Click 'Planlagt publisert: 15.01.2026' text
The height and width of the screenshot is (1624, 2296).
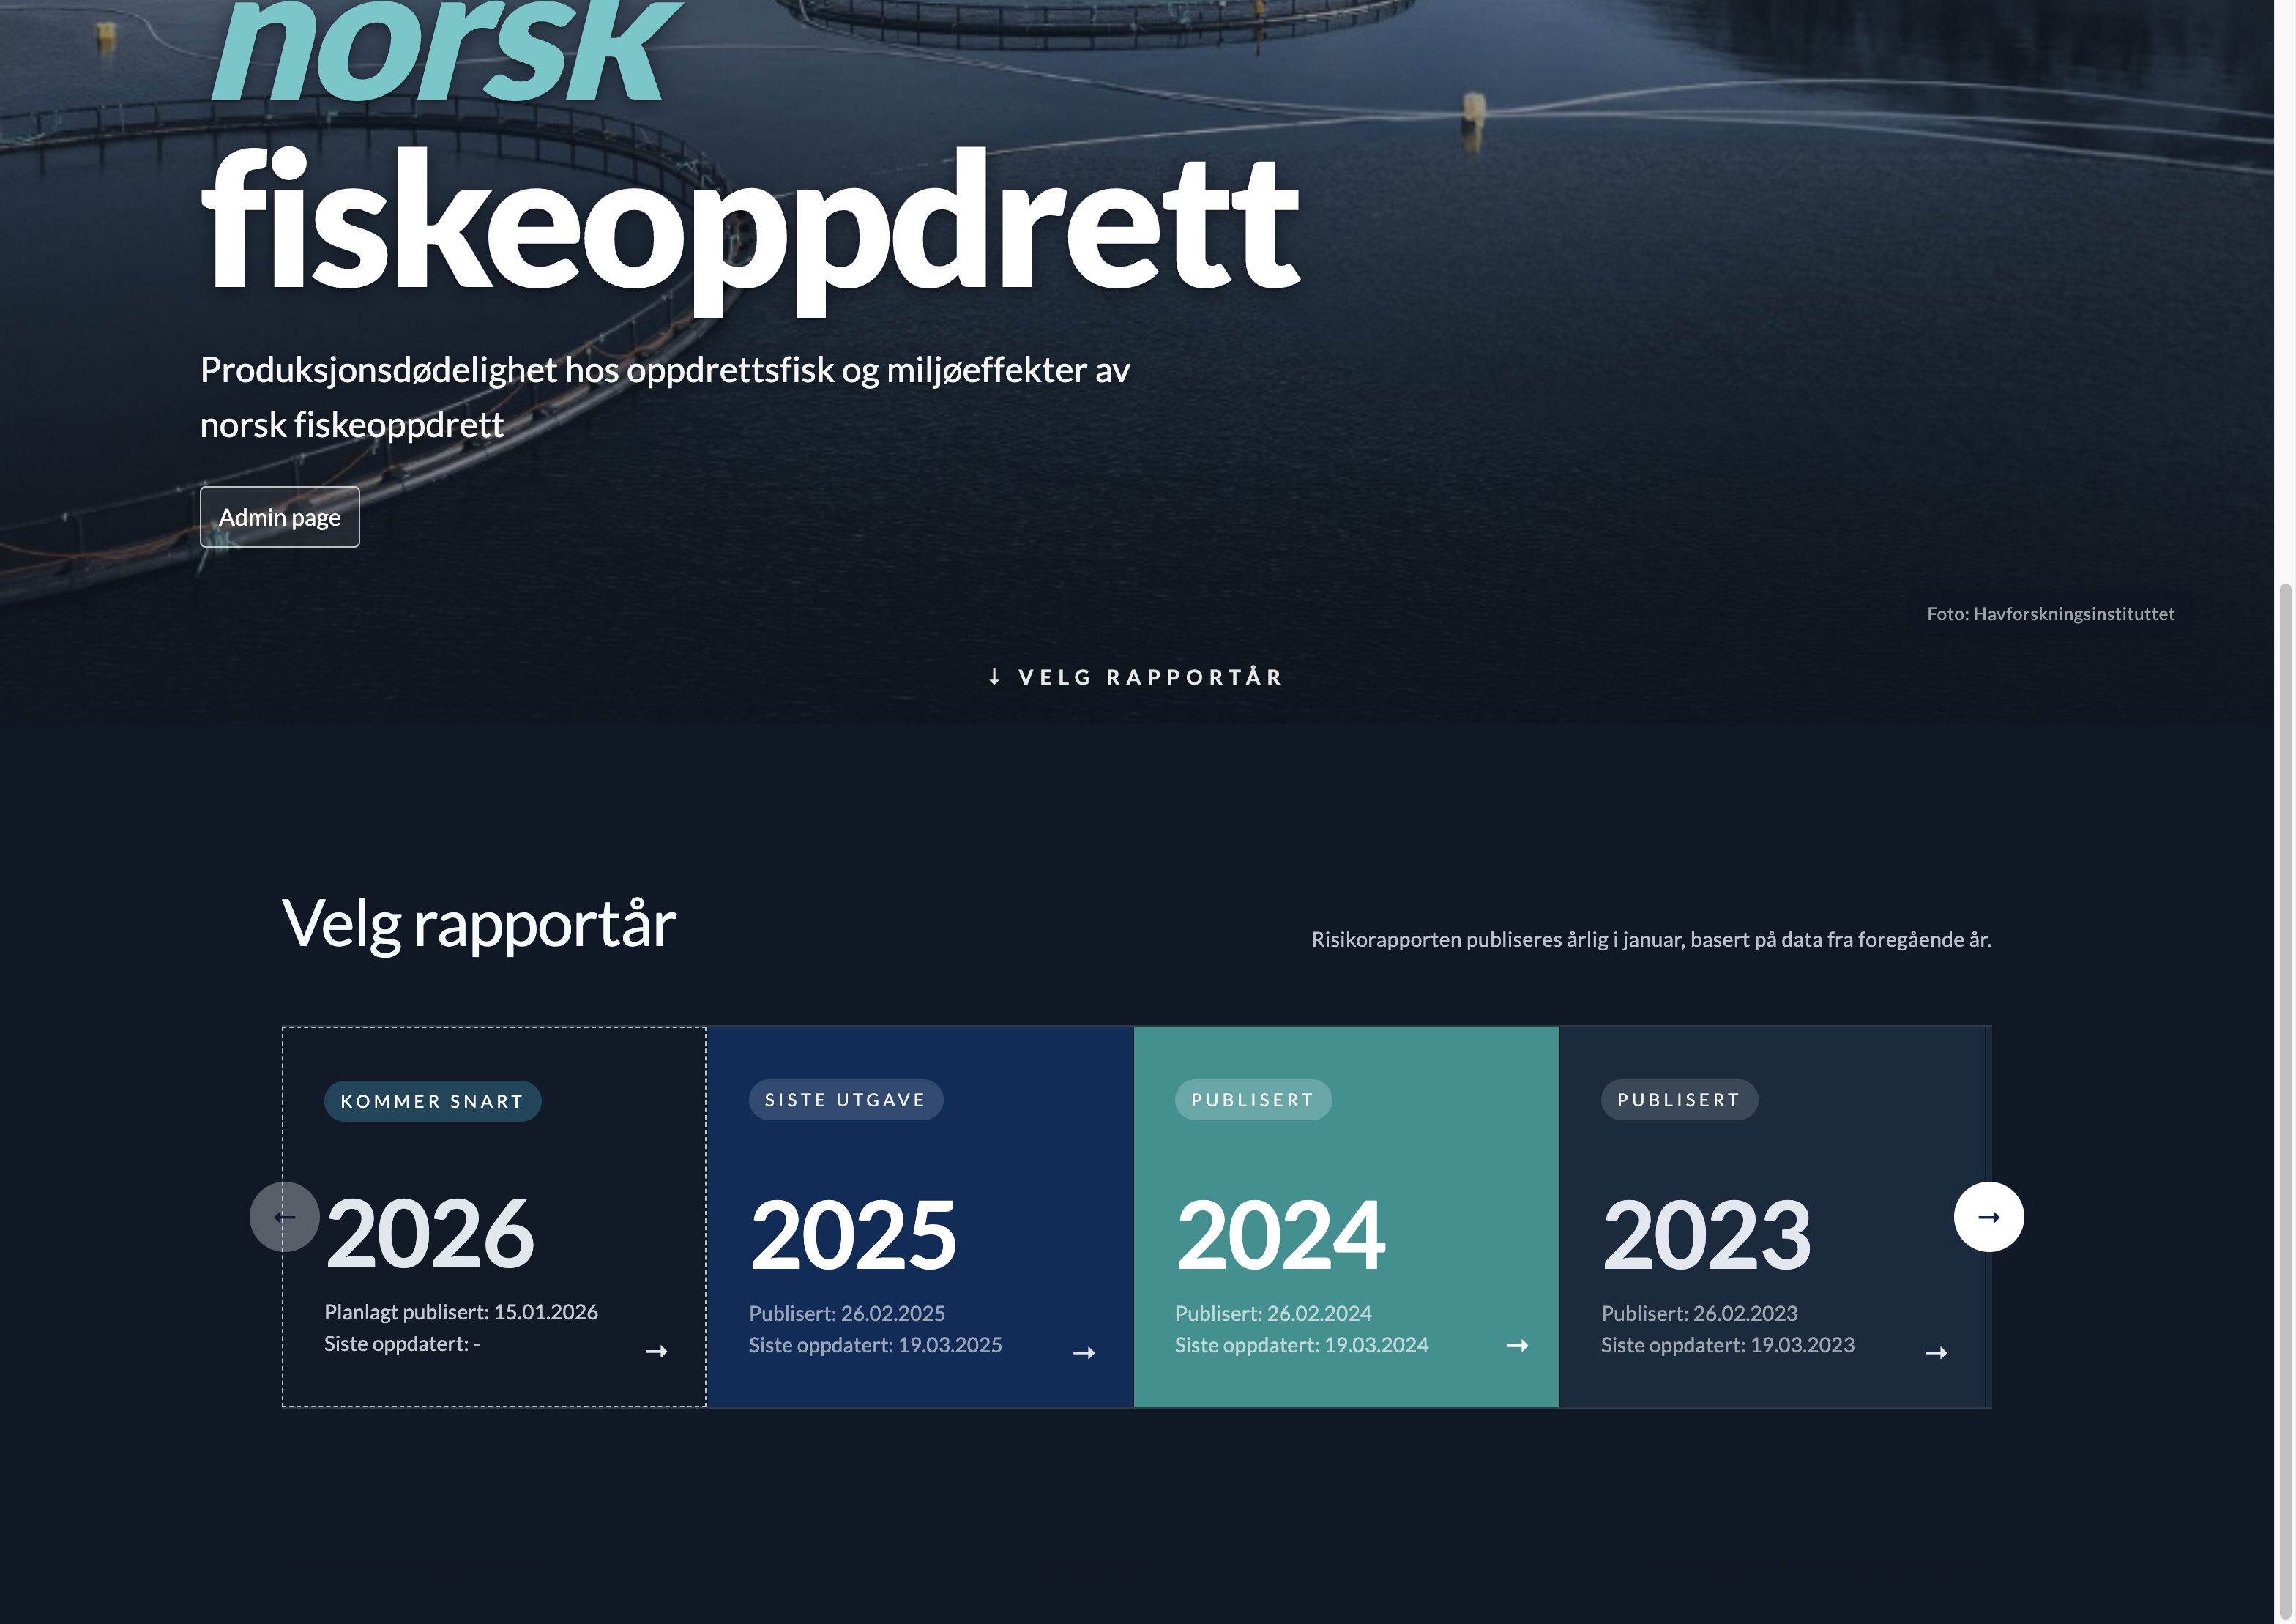coord(461,1312)
